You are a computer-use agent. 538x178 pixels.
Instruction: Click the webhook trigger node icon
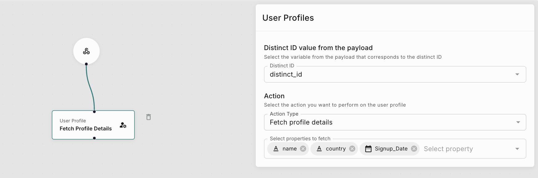tap(86, 51)
